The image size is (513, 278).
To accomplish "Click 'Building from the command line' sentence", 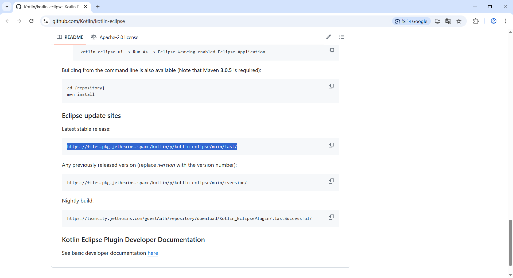I will coord(161,70).
